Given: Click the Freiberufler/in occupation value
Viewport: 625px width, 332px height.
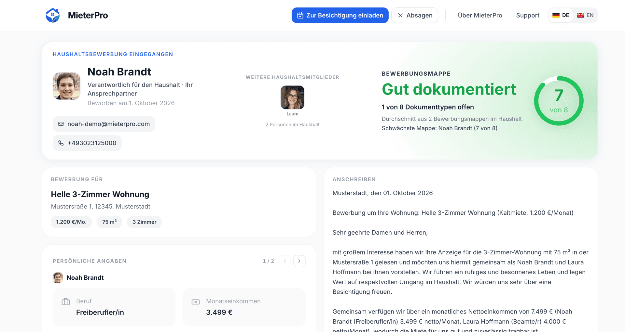Looking at the screenshot, I should point(100,312).
